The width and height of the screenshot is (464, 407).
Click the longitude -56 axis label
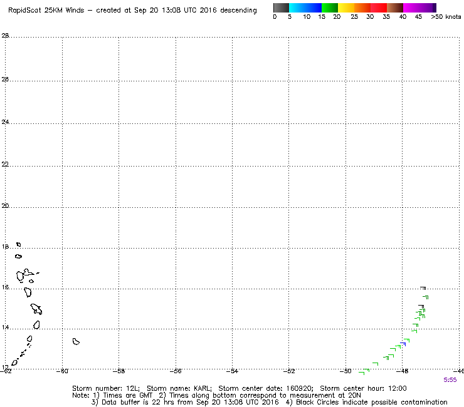coord(176,371)
